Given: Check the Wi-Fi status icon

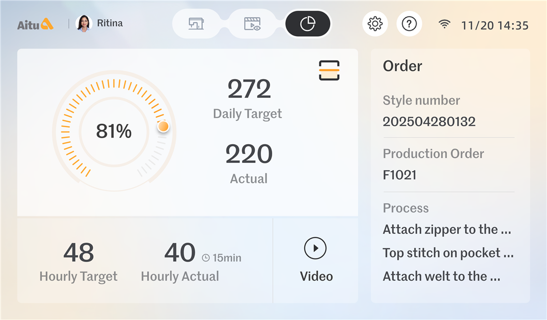Looking at the screenshot, I should 444,24.
